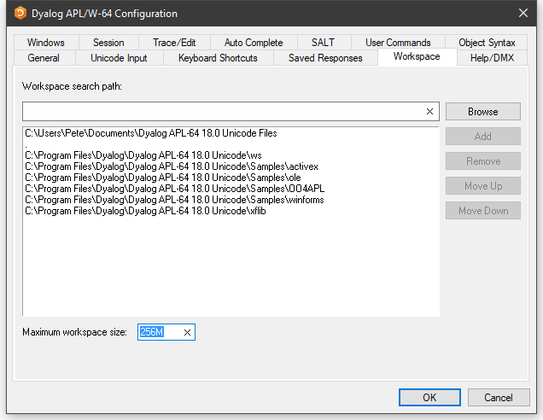Click inside the workspace search path input

pos(222,112)
